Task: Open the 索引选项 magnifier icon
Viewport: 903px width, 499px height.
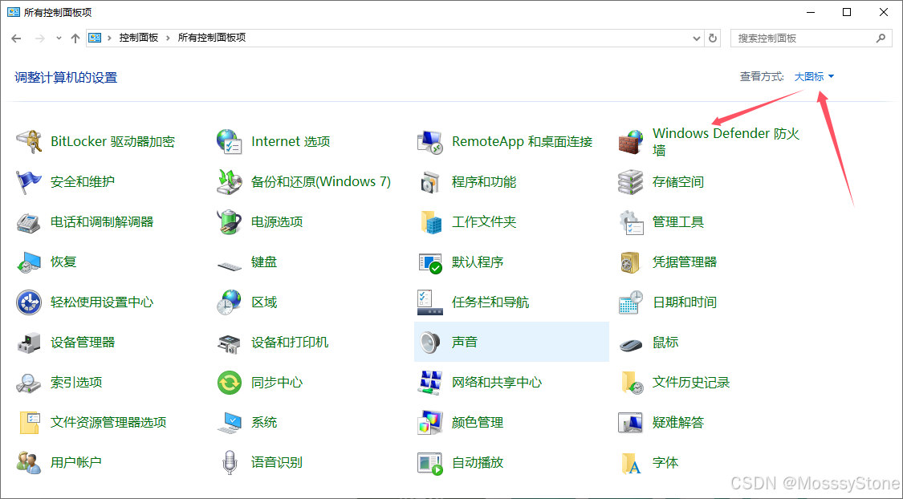Action: (29, 382)
